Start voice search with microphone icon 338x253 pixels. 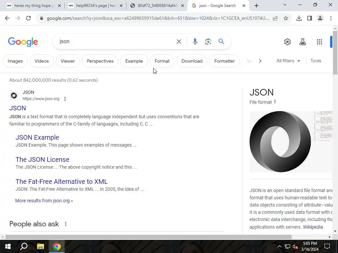click(x=195, y=42)
